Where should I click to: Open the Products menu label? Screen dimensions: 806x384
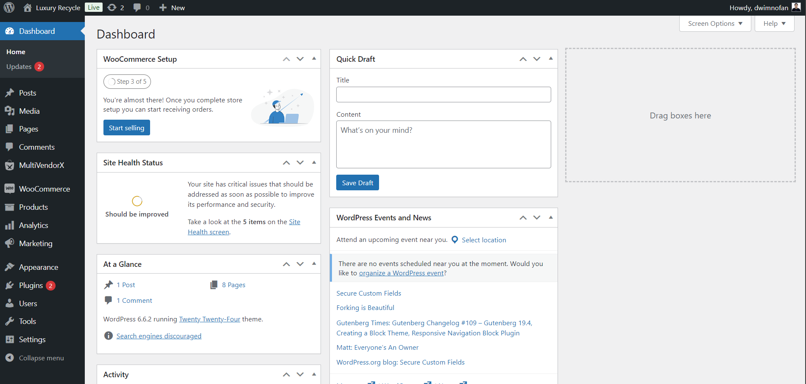click(33, 207)
